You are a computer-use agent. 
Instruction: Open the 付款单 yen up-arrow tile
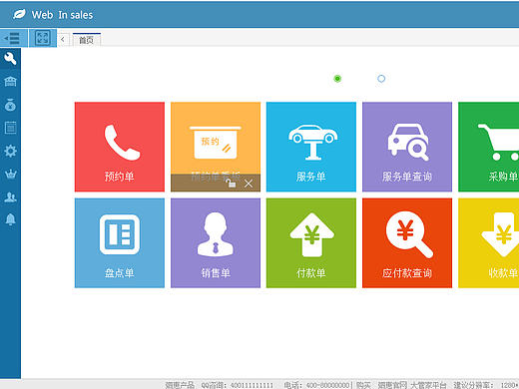pyautogui.click(x=311, y=243)
